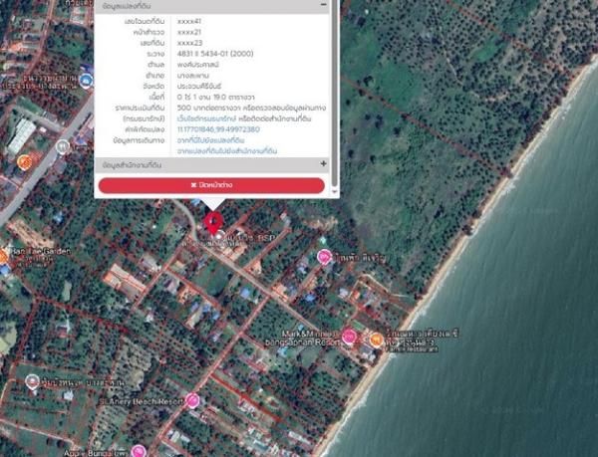Open the Treasury Department website link
The width and height of the screenshot is (598, 457).
pyautogui.click(x=206, y=118)
